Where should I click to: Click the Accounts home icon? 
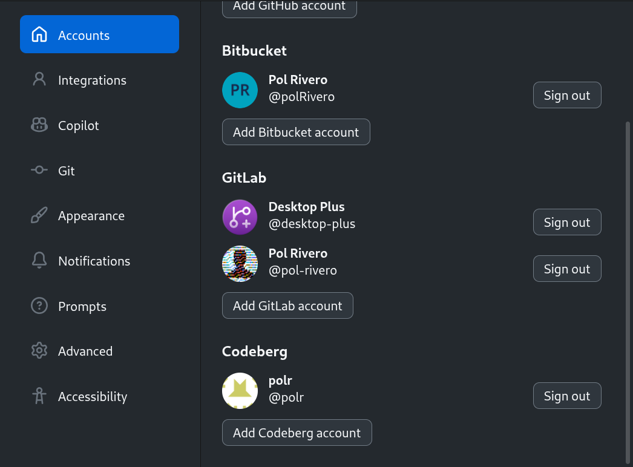pos(39,34)
